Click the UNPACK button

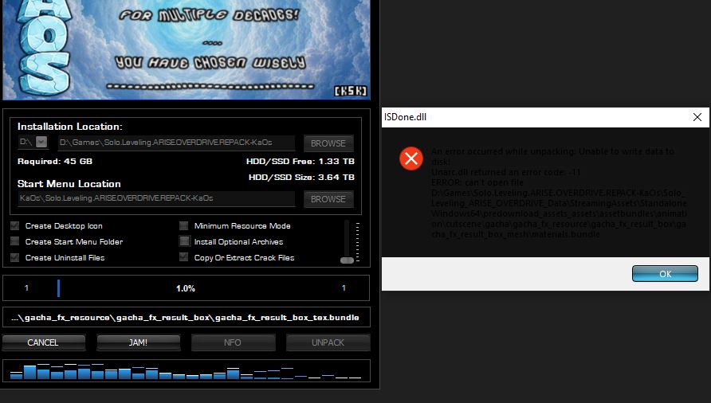coord(328,342)
